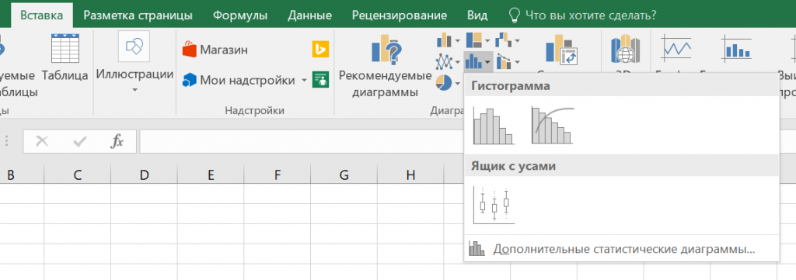The height and width of the screenshot is (280, 796).
Task: Open the pie chart dropdown
Action: (x=449, y=82)
